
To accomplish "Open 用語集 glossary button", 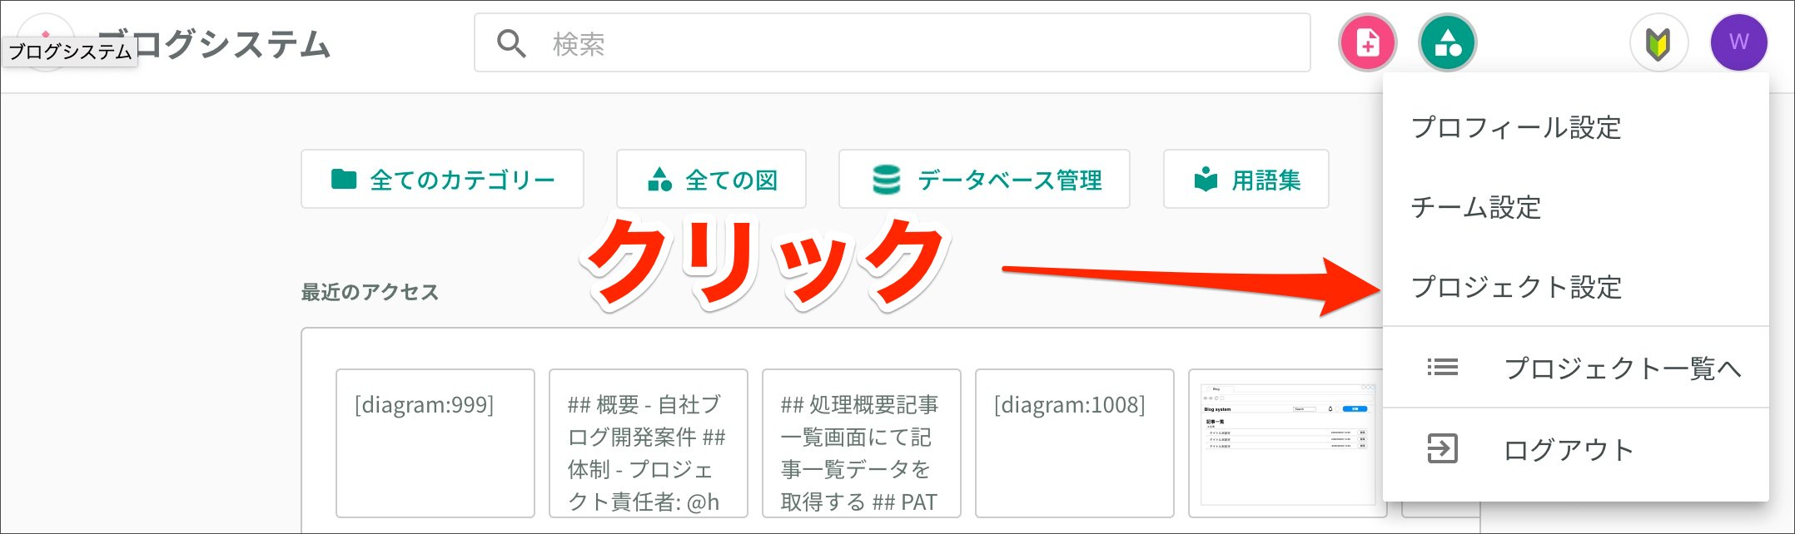I will coord(1246,180).
